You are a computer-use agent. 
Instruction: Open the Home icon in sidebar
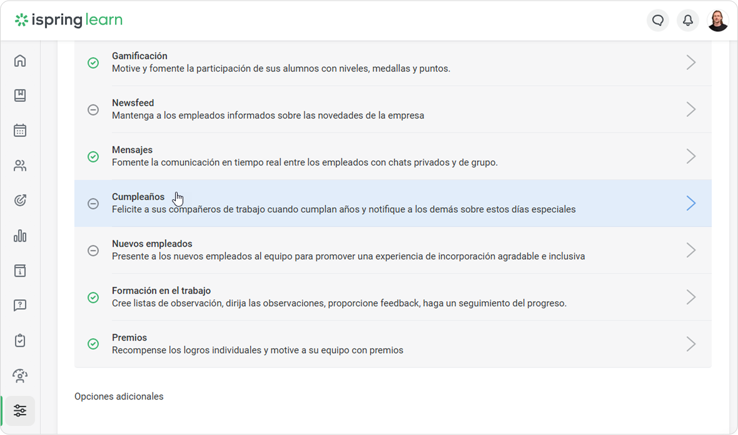pos(20,61)
